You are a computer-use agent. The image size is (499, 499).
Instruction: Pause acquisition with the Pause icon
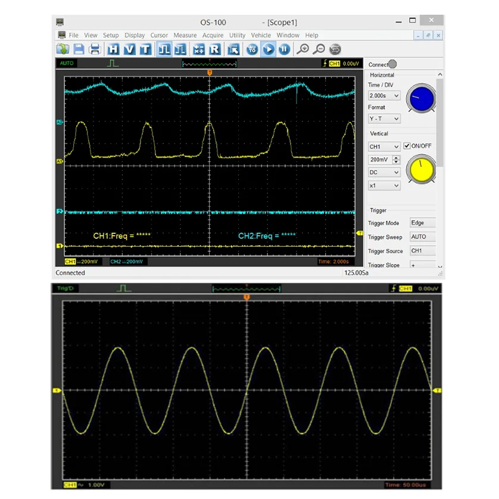[x=284, y=49]
